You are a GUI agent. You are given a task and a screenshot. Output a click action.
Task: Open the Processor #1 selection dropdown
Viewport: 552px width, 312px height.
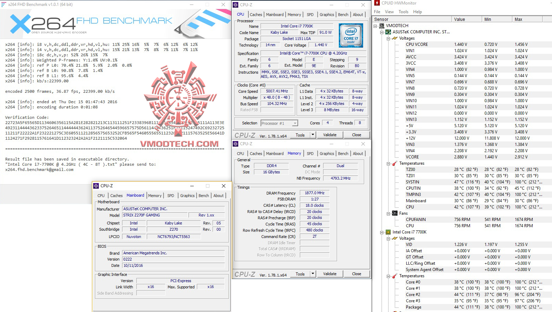click(295, 123)
